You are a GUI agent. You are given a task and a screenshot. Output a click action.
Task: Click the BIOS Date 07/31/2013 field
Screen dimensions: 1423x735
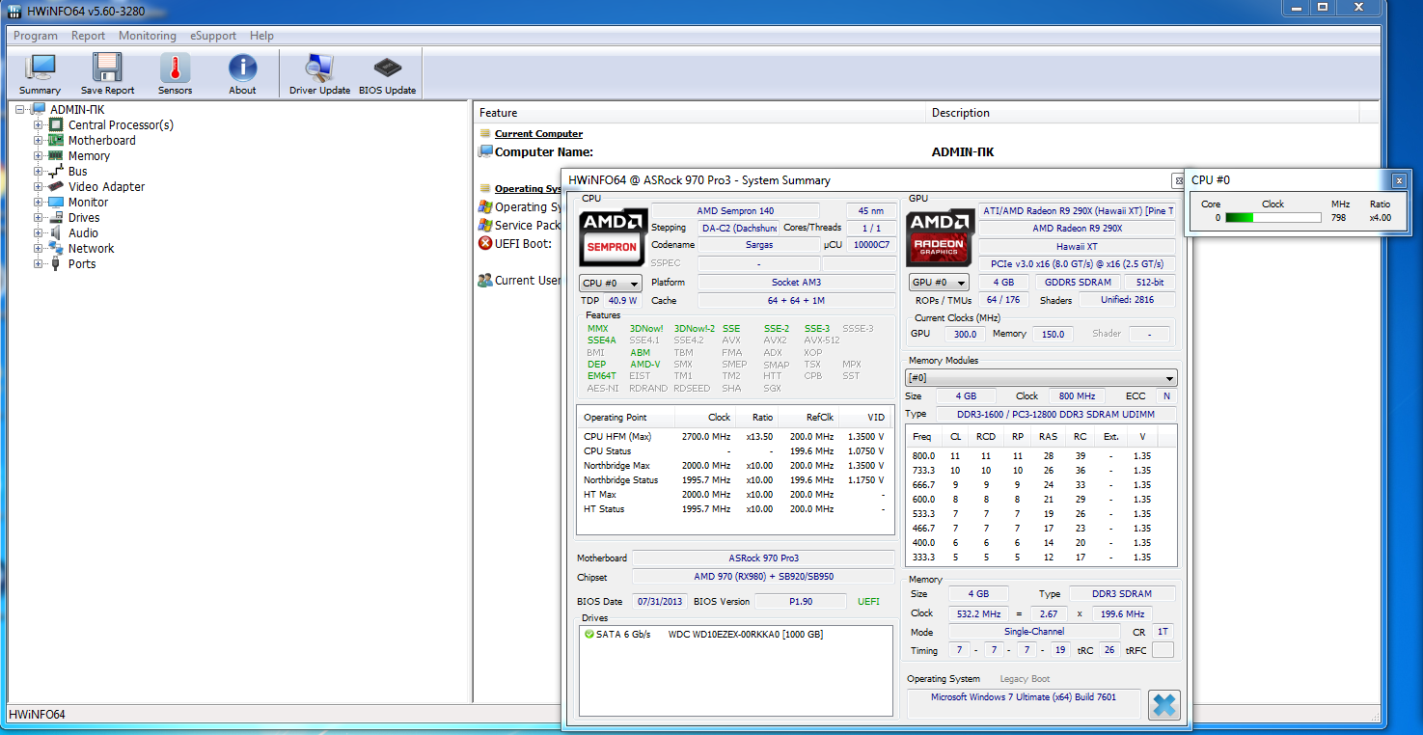pyautogui.click(x=659, y=601)
